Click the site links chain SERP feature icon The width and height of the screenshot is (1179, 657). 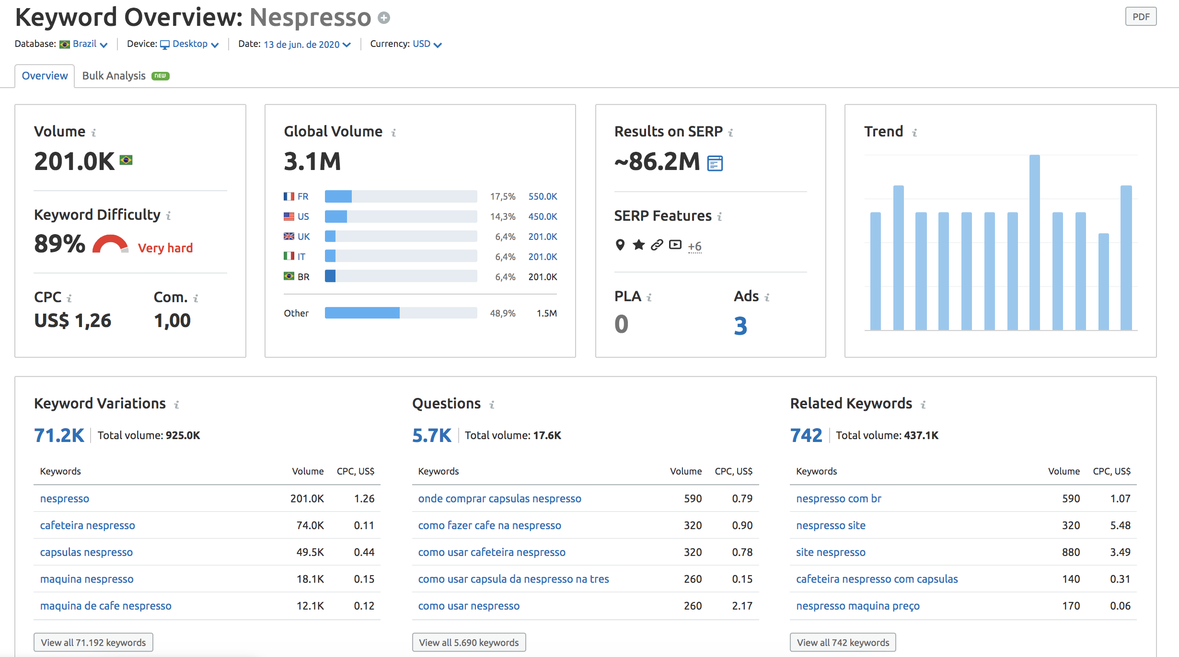pyautogui.click(x=657, y=245)
